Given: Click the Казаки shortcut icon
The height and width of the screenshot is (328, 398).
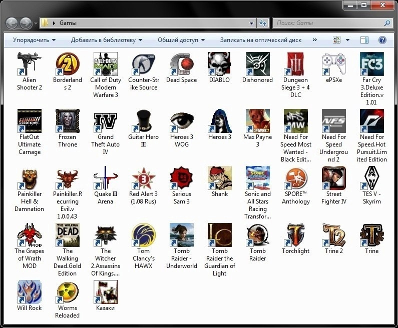Looking at the screenshot, I should 105,292.
